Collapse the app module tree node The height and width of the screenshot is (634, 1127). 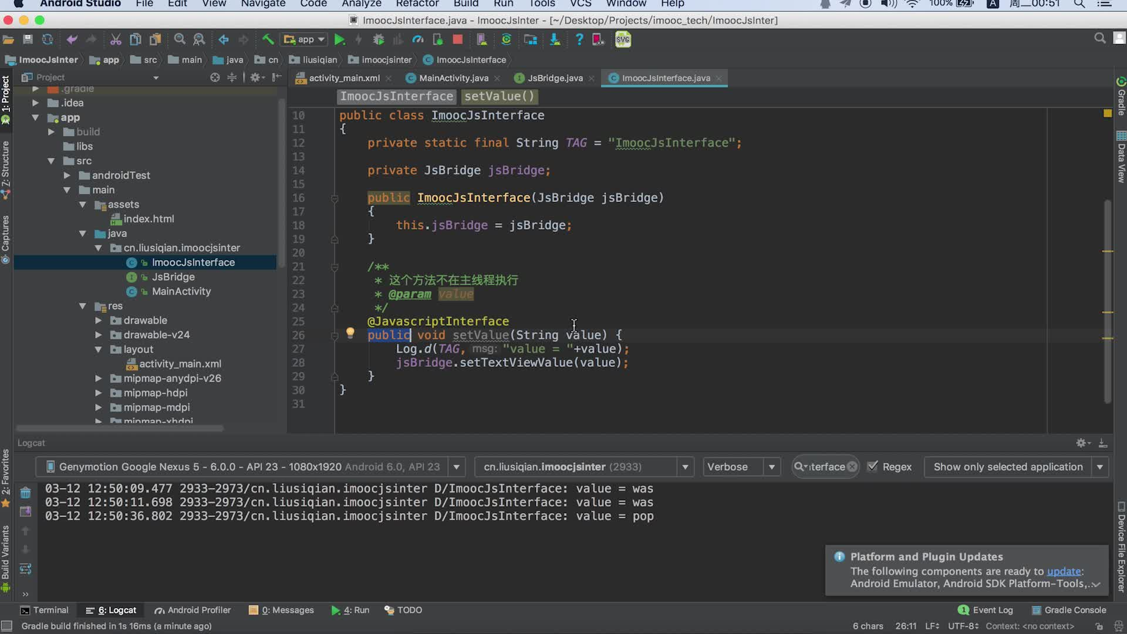(x=35, y=117)
